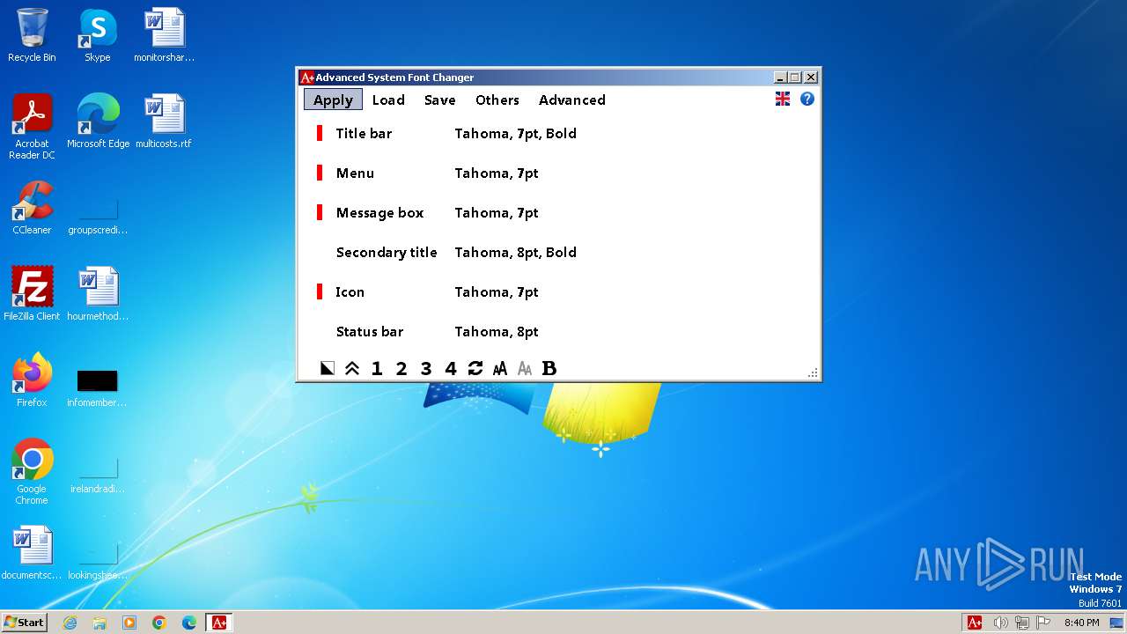The image size is (1127, 634).
Task: Select the documentsc... file on desktop
Action: click(32, 553)
